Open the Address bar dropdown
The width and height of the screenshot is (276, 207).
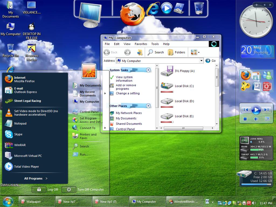[201, 61]
